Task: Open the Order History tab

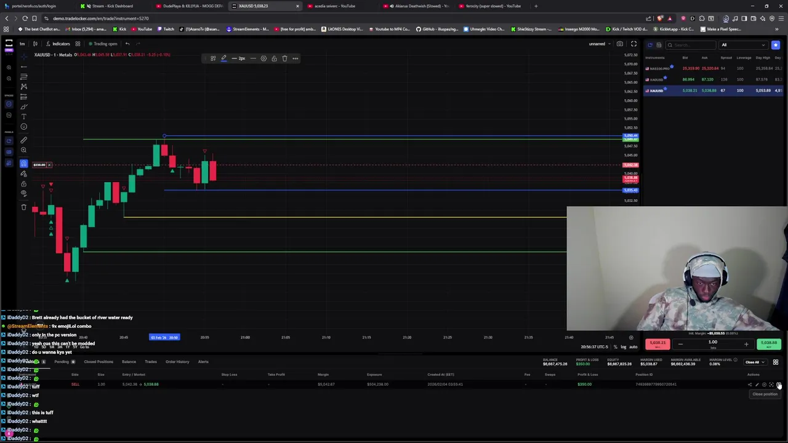Action: pyautogui.click(x=177, y=362)
